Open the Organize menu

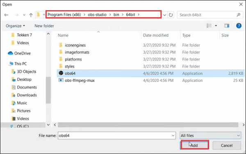pos(15,26)
